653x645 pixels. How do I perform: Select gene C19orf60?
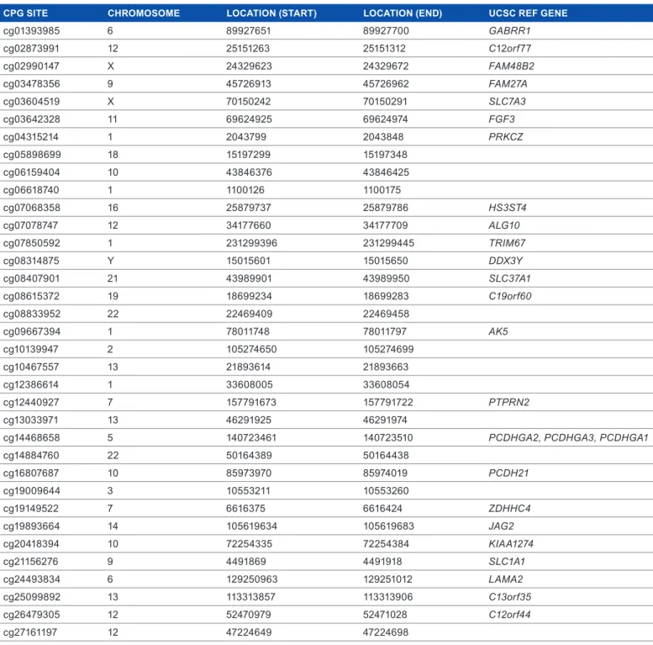tap(510, 296)
